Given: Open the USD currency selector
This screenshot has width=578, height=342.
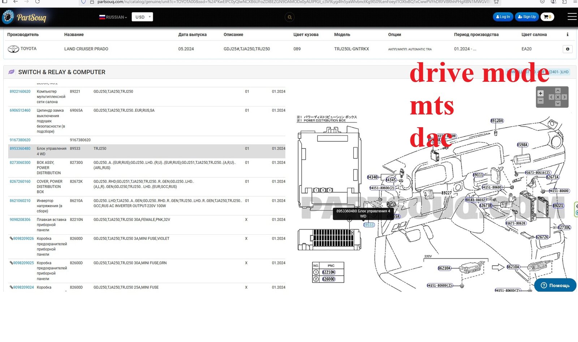Looking at the screenshot, I should tap(142, 17).
